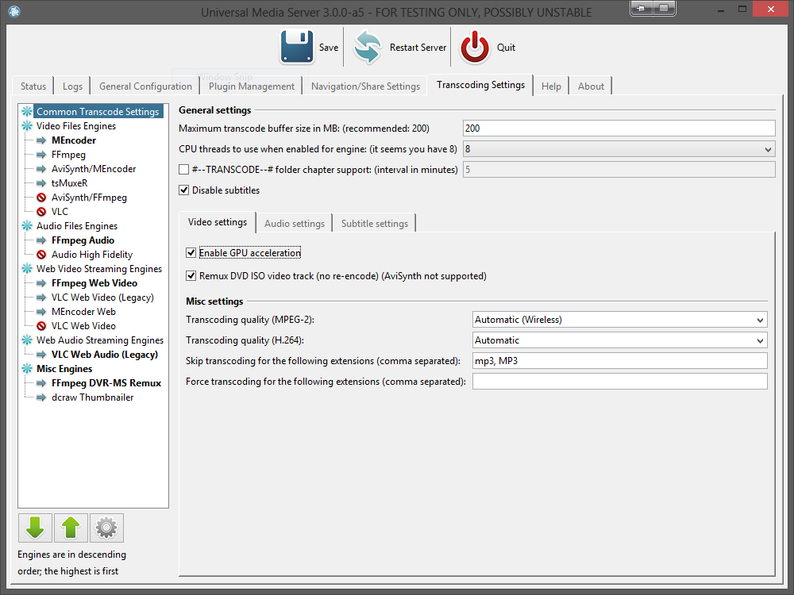The image size is (794, 595).
Task: Select the dcraw Thumbnailer engine entry
Action: click(x=93, y=397)
